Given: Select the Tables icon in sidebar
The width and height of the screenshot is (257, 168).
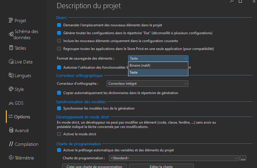Looking at the screenshot, I should click(11, 48).
